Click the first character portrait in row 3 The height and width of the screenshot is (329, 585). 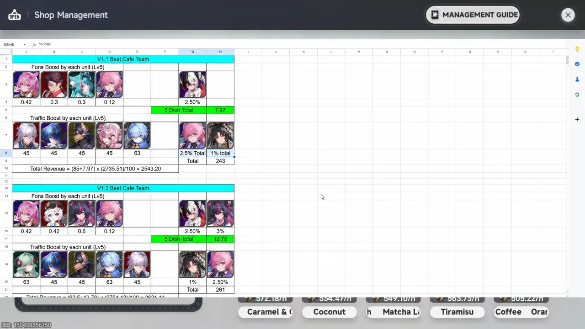click(26, 85)
